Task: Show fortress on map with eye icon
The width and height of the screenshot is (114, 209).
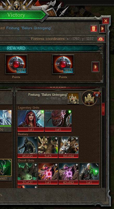Action: click(101, 39)
